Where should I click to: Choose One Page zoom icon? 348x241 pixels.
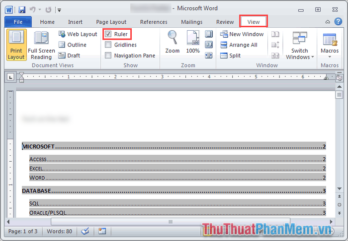pyautogui.click(x=209, y=34)
